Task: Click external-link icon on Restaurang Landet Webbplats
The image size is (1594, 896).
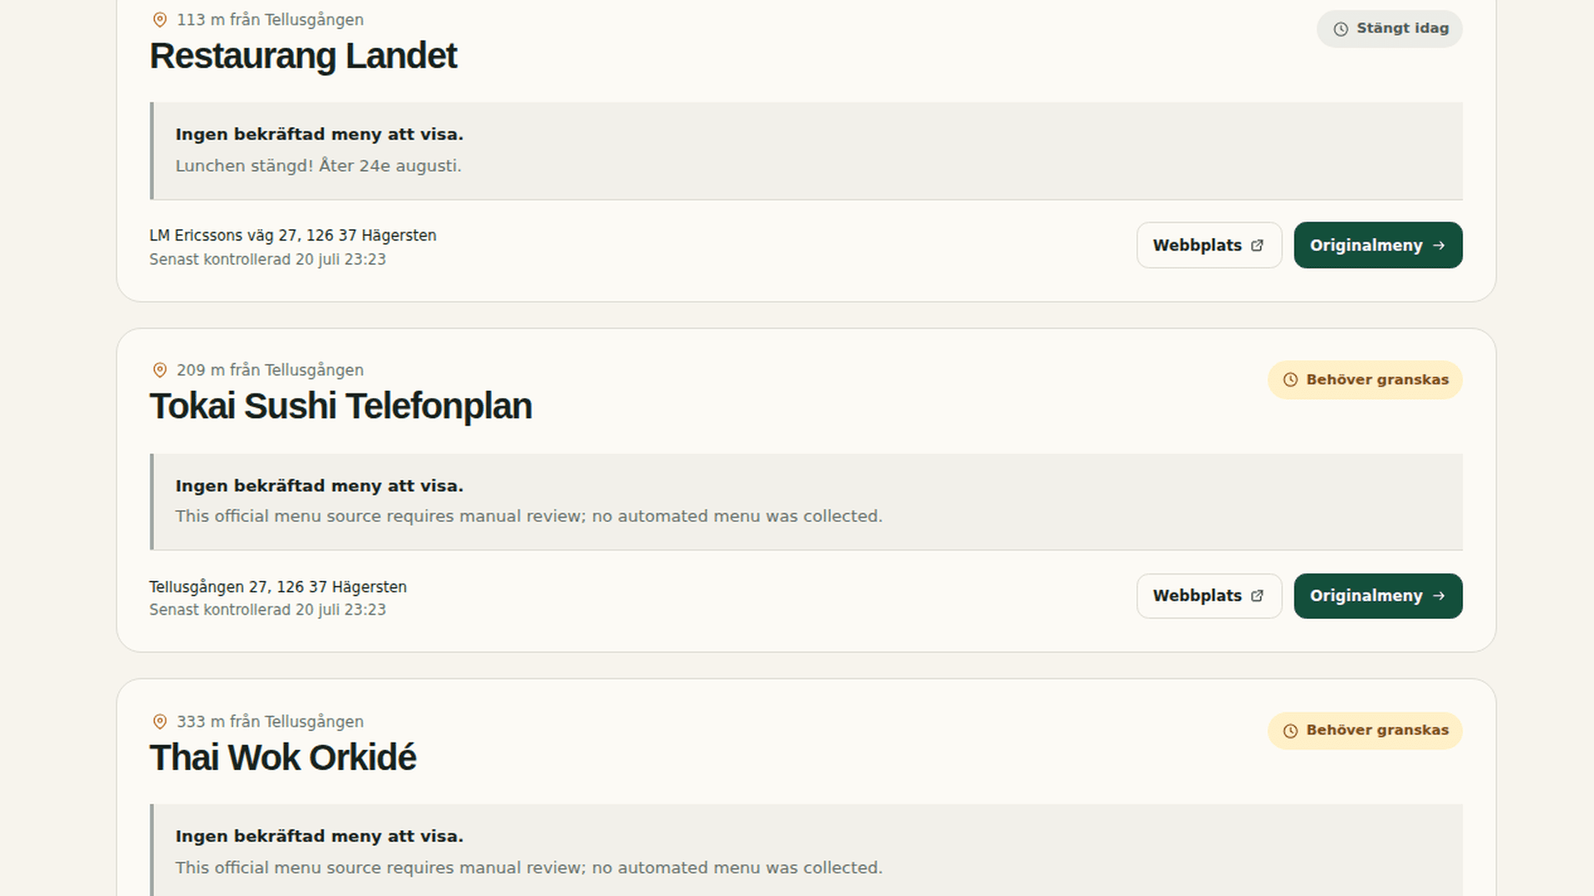Action: 1257,246
